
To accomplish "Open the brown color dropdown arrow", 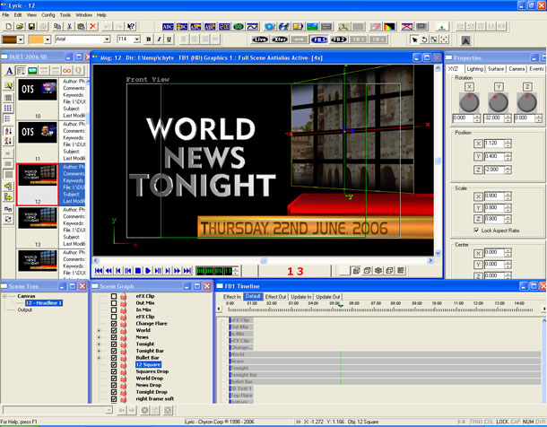I will click(21, 39).
